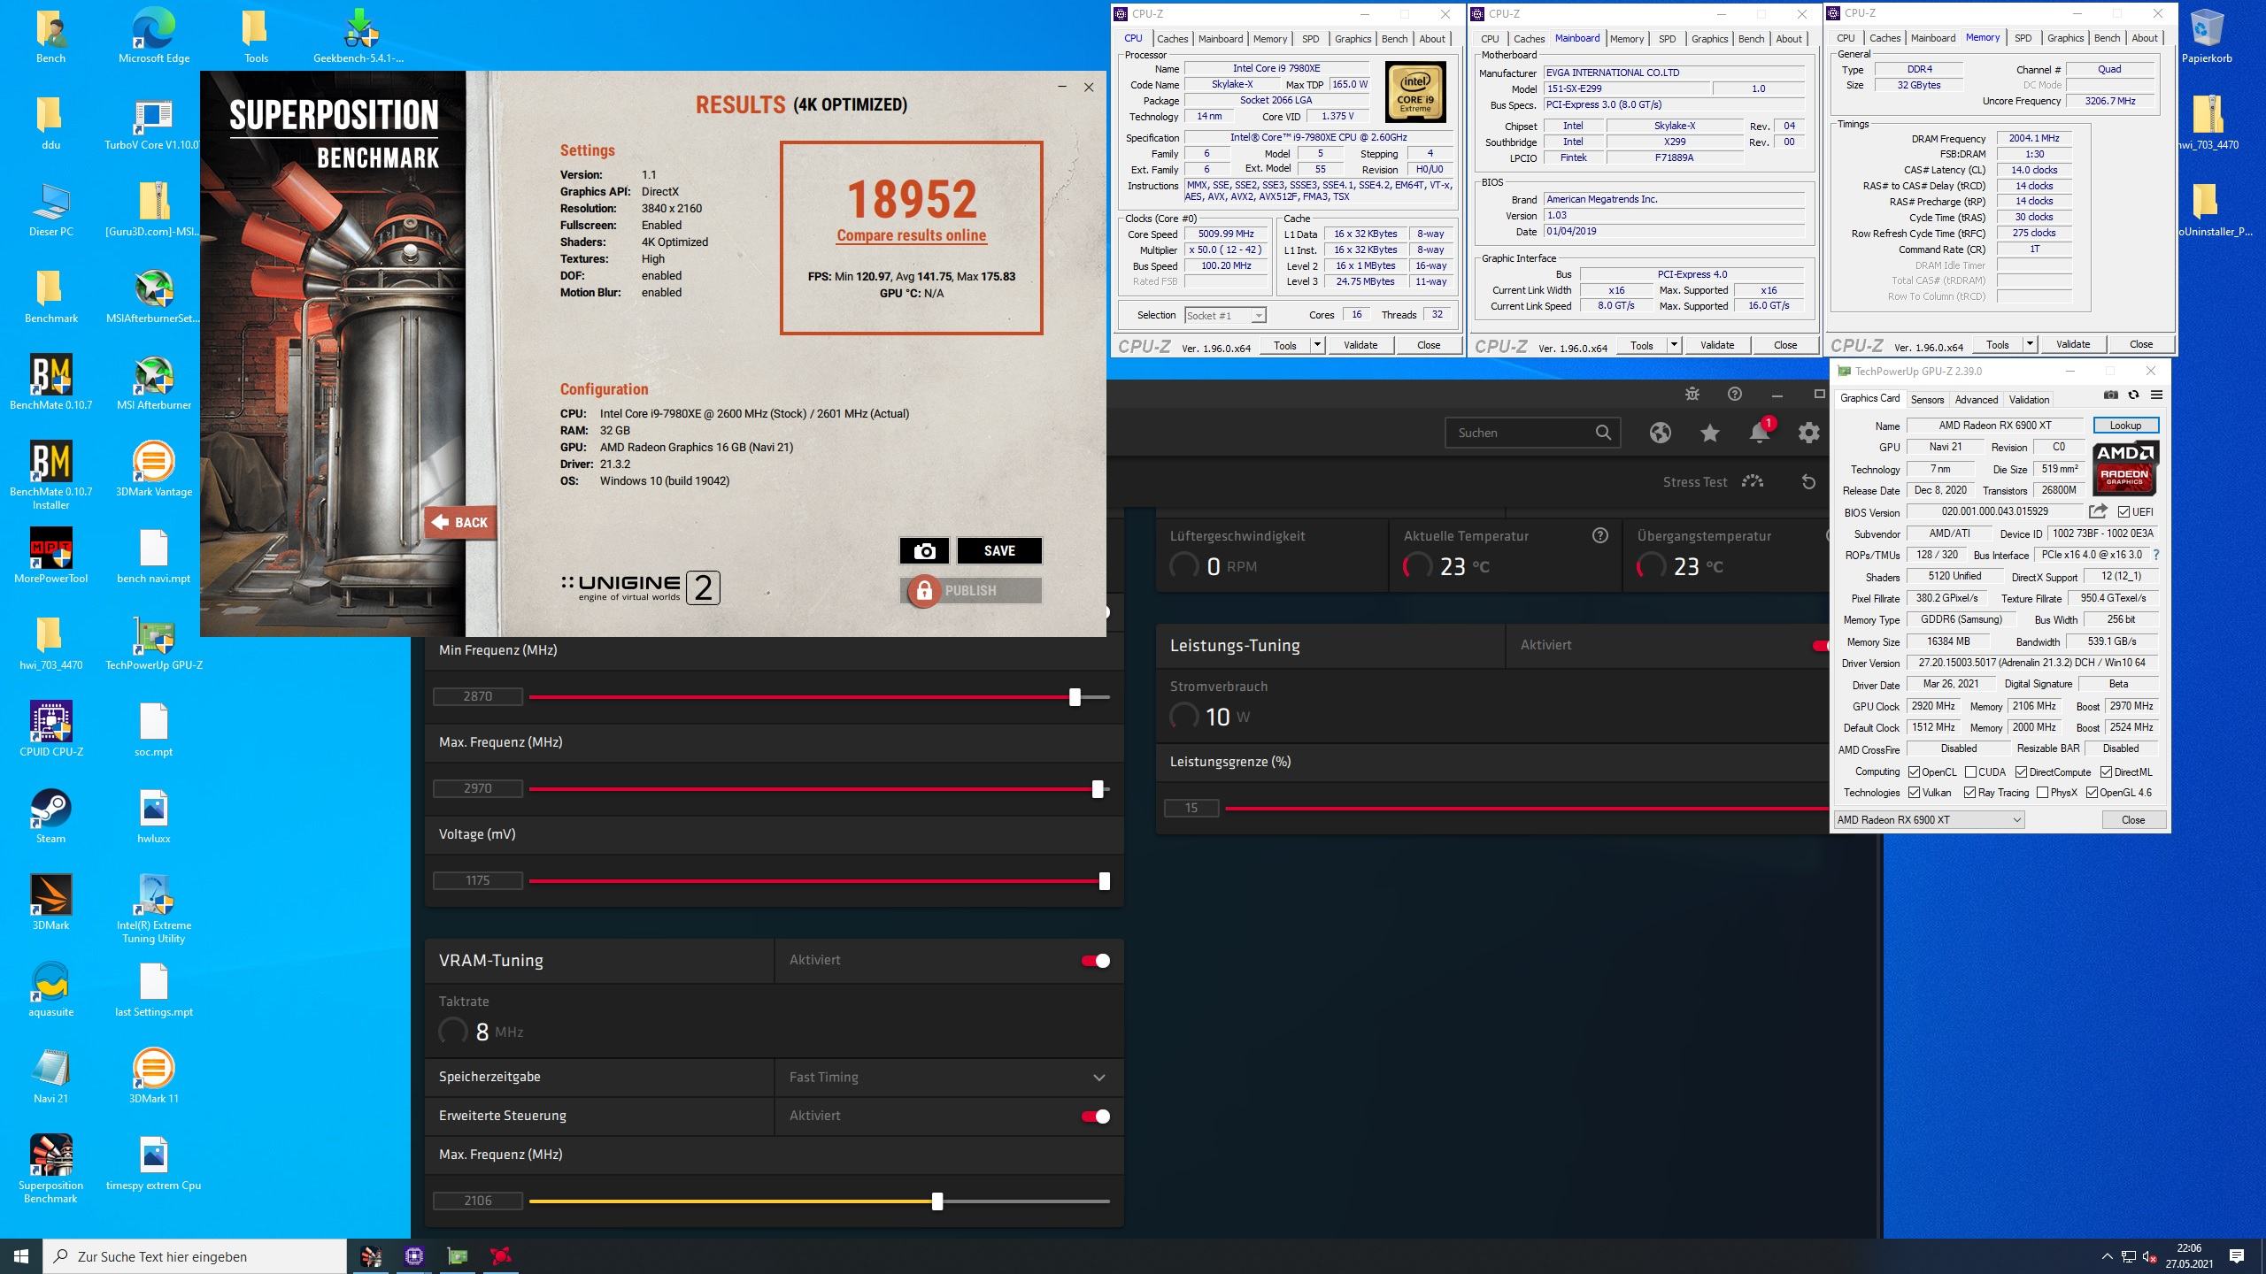Open TechPowerUp GPU-Z desktop shortcut

point(154,644)
